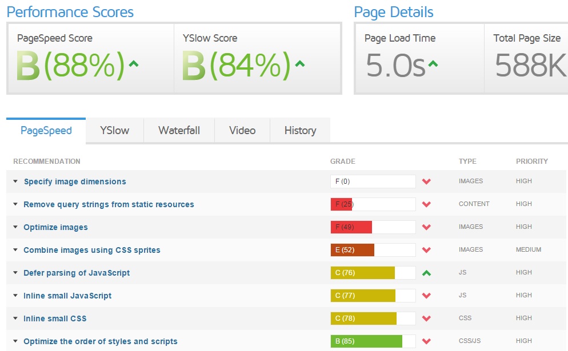
Task: Open the Video tab
Action: [x=242, y=131]
